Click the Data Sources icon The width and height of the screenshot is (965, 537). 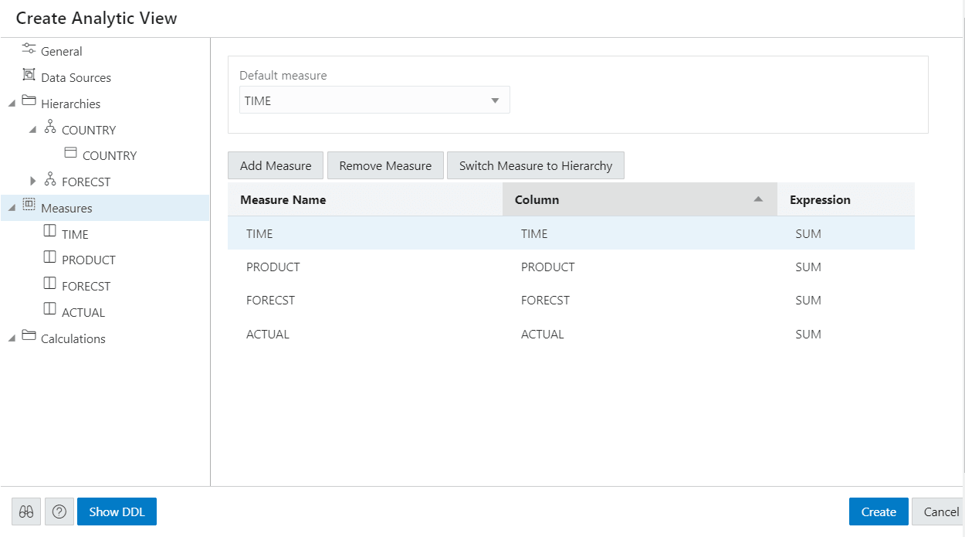click(x=29, y=76)
